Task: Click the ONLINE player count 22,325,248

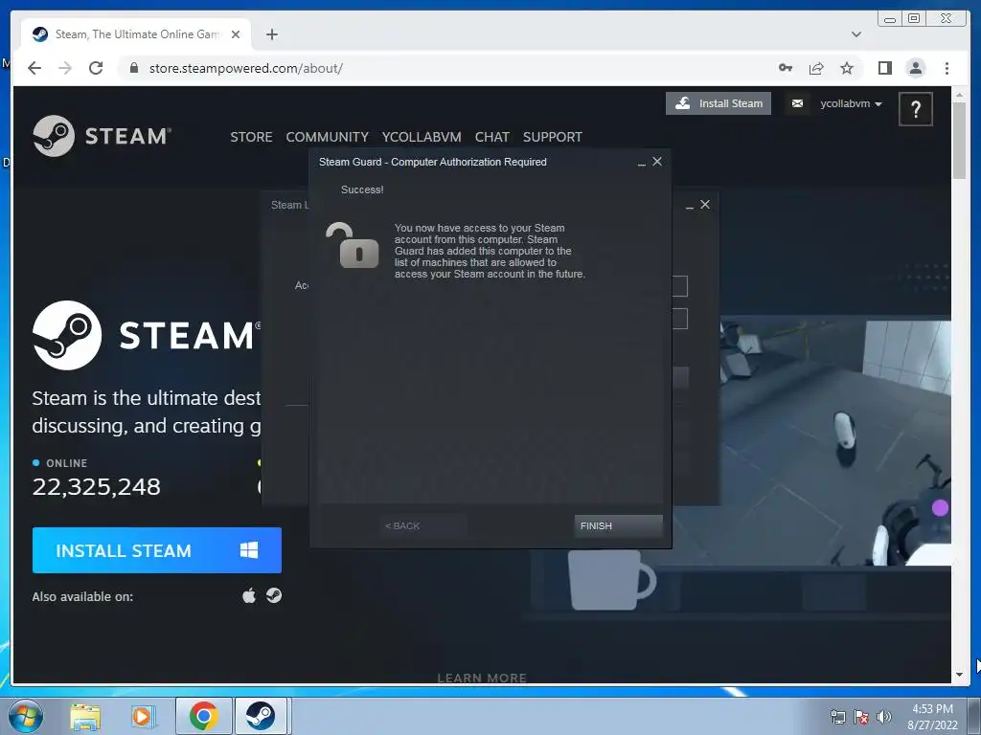Action: coord(97,486)
